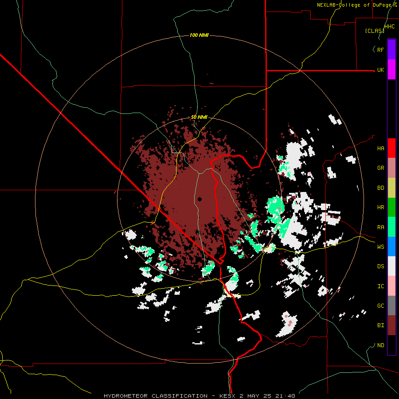The width and height of the screenshot is (399, 399).
Task: Click the radar site center dot
Action: tap(199, 199)
